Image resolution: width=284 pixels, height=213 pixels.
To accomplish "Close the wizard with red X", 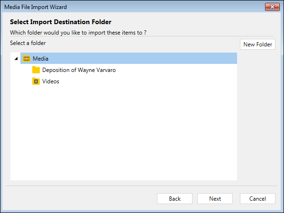I will tap(272, 7).
